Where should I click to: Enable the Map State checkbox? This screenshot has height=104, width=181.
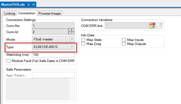point(83,40)
